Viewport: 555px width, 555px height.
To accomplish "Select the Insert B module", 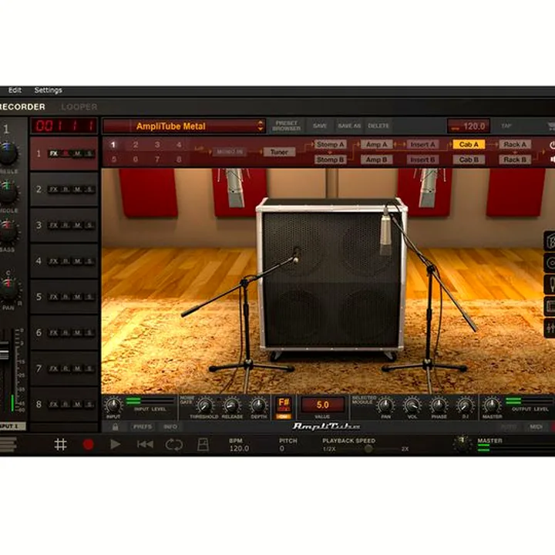I will click(422, 160).
